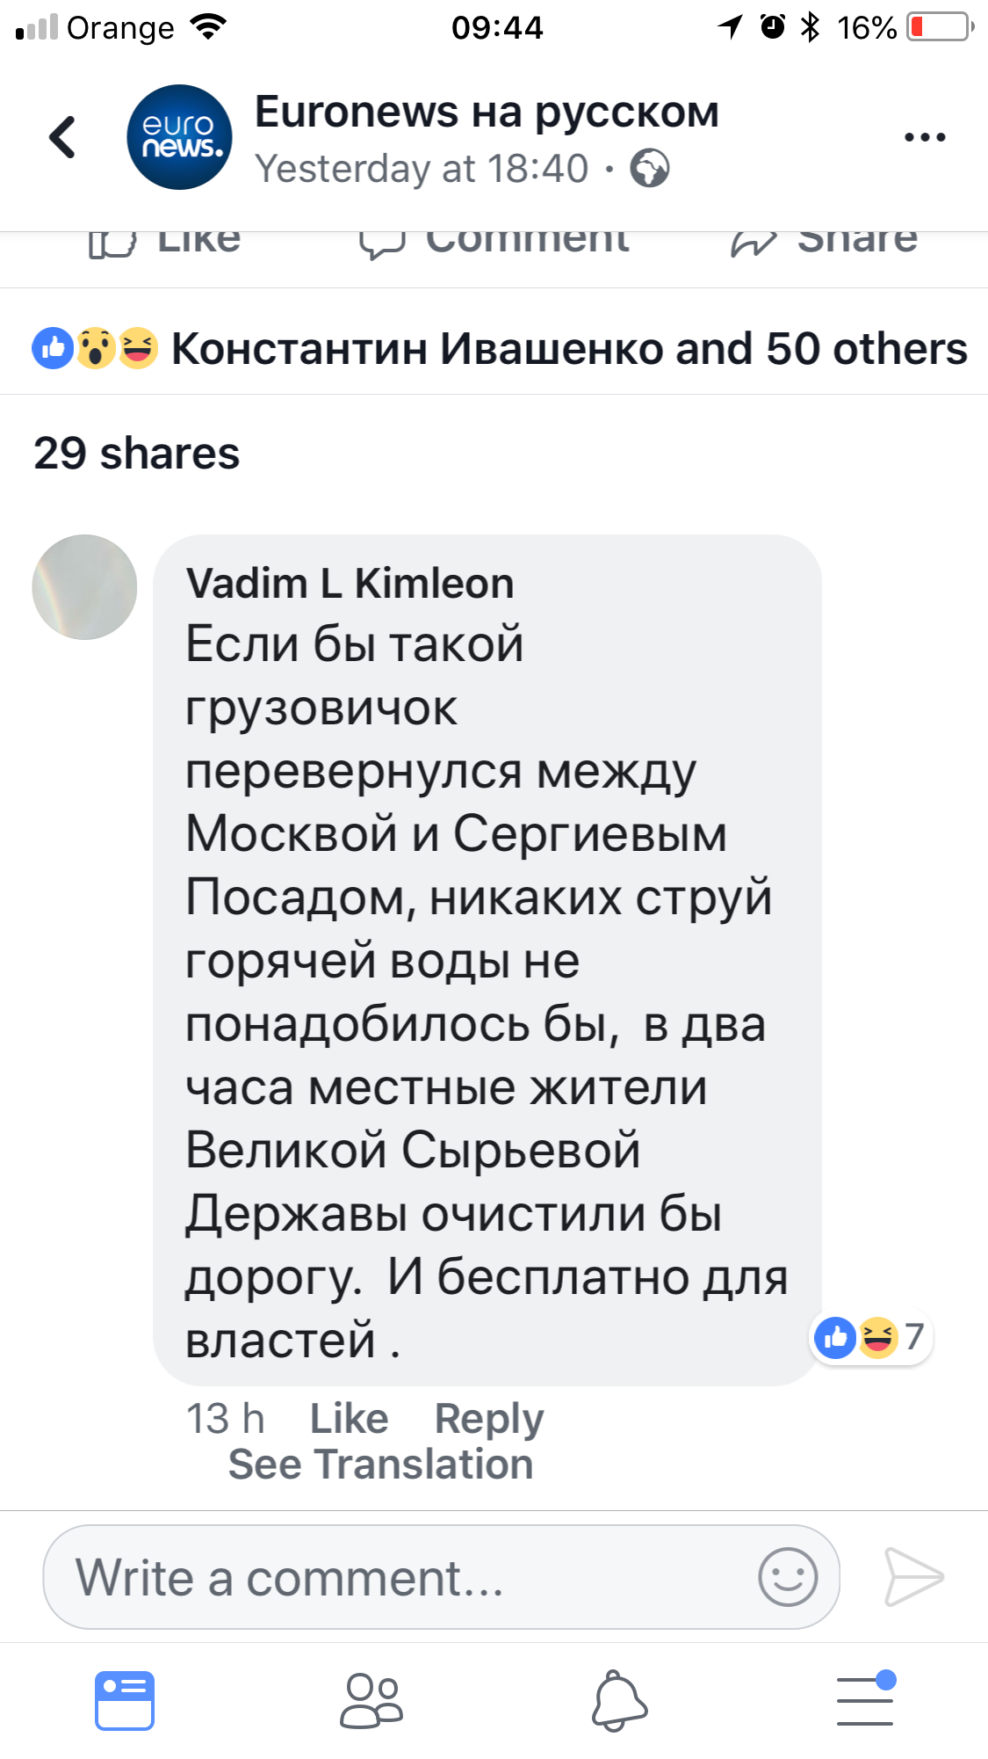Tap the globe public-audience icon
This screenshot has height=1759, width=988.
click(x=650, y=169)
